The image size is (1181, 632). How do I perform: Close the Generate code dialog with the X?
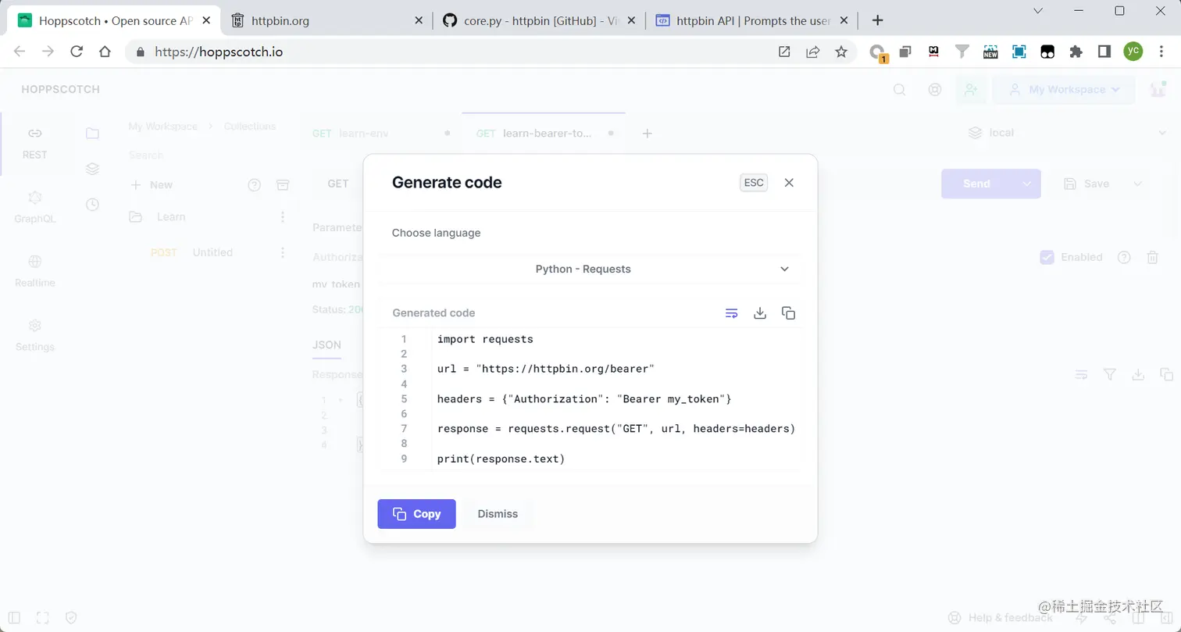point(789,183)
